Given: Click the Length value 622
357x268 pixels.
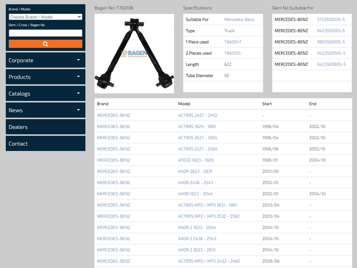Looking at the screenshot, I should pos(228,64).
